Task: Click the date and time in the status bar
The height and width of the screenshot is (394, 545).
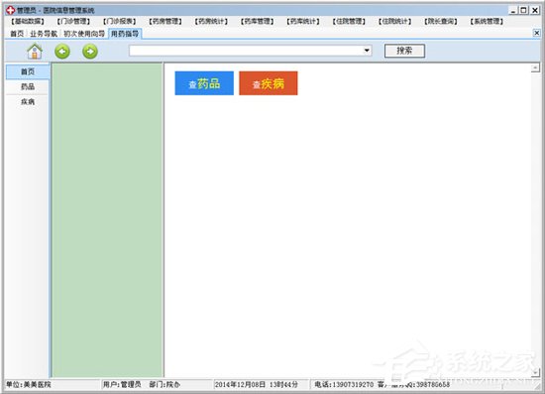Action: point(257,385)
